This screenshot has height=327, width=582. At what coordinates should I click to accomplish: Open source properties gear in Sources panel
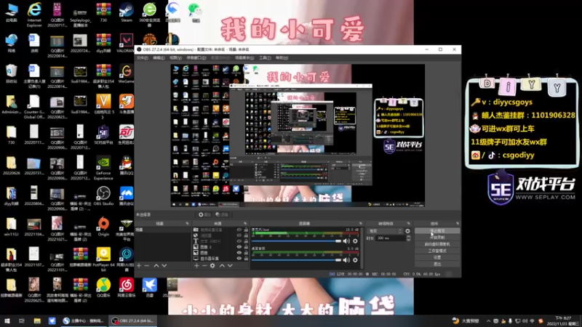coord(212,266)
